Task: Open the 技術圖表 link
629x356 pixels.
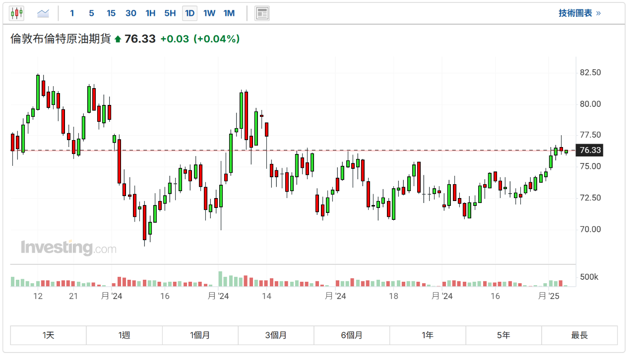Action: click(x=579, y=13)
